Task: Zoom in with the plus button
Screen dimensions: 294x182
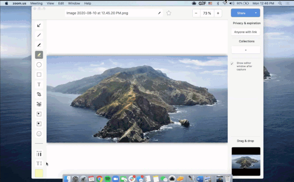Action: [218, 13]
